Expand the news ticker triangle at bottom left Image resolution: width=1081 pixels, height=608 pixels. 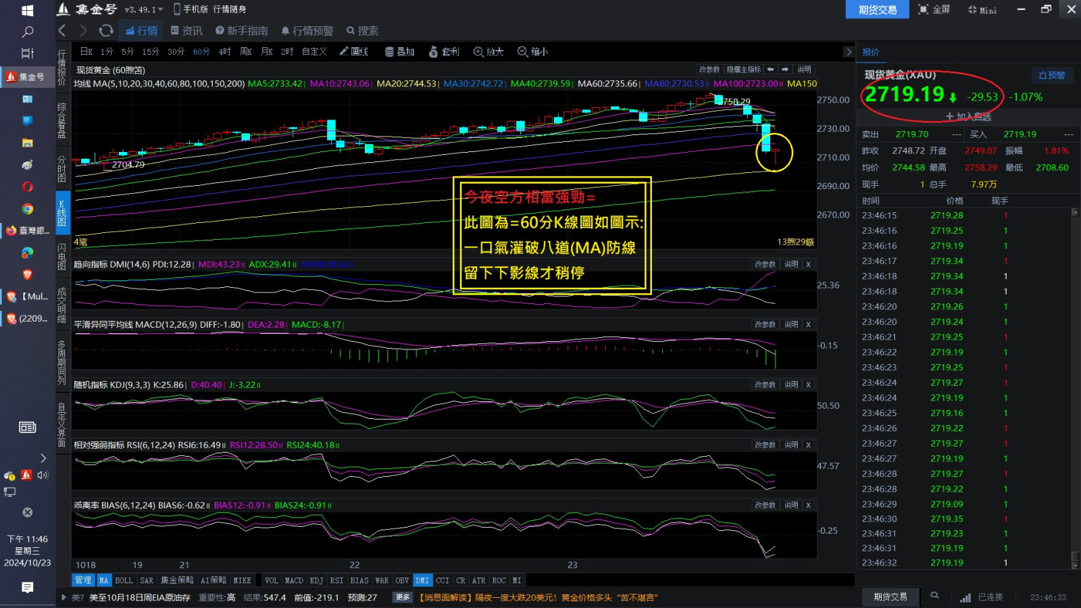64,597
